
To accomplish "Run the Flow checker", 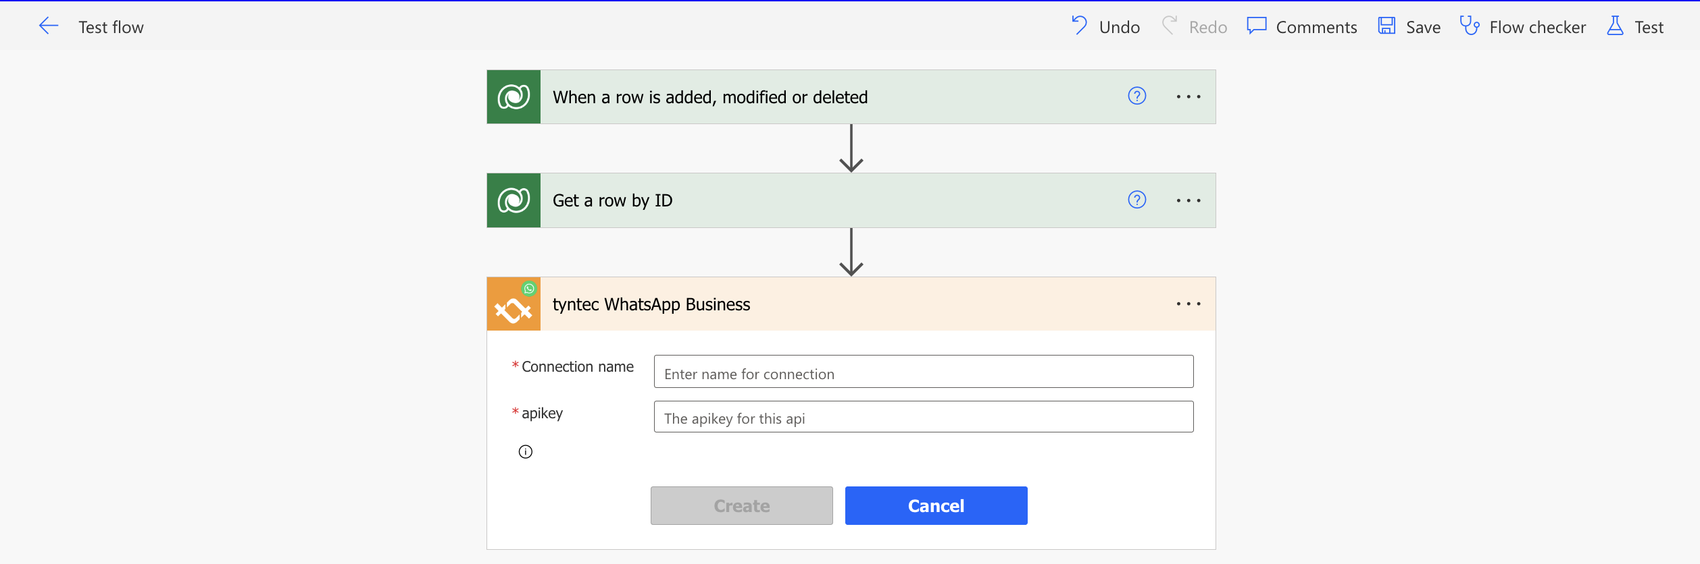I will tap(1523, 27).
